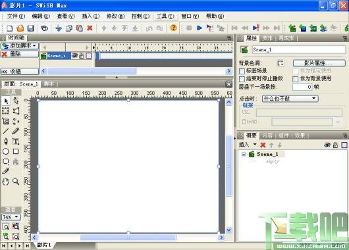This screenshot has height=250, width=349.
Task: Click the Save disk icon in toolbar
Action: [x=30, y=28]
